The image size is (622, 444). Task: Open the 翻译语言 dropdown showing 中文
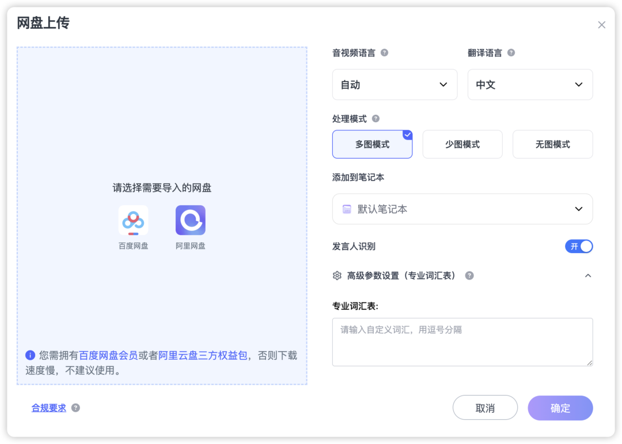530,84
